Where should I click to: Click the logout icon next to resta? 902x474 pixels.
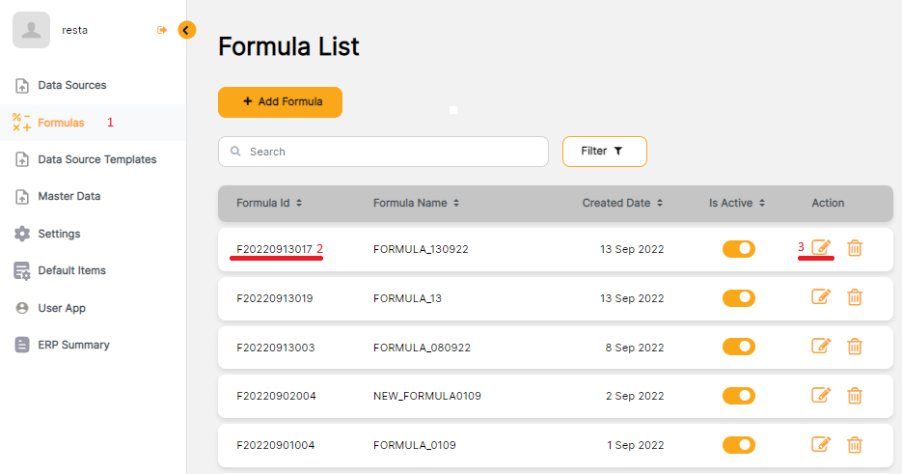[162, 30]
